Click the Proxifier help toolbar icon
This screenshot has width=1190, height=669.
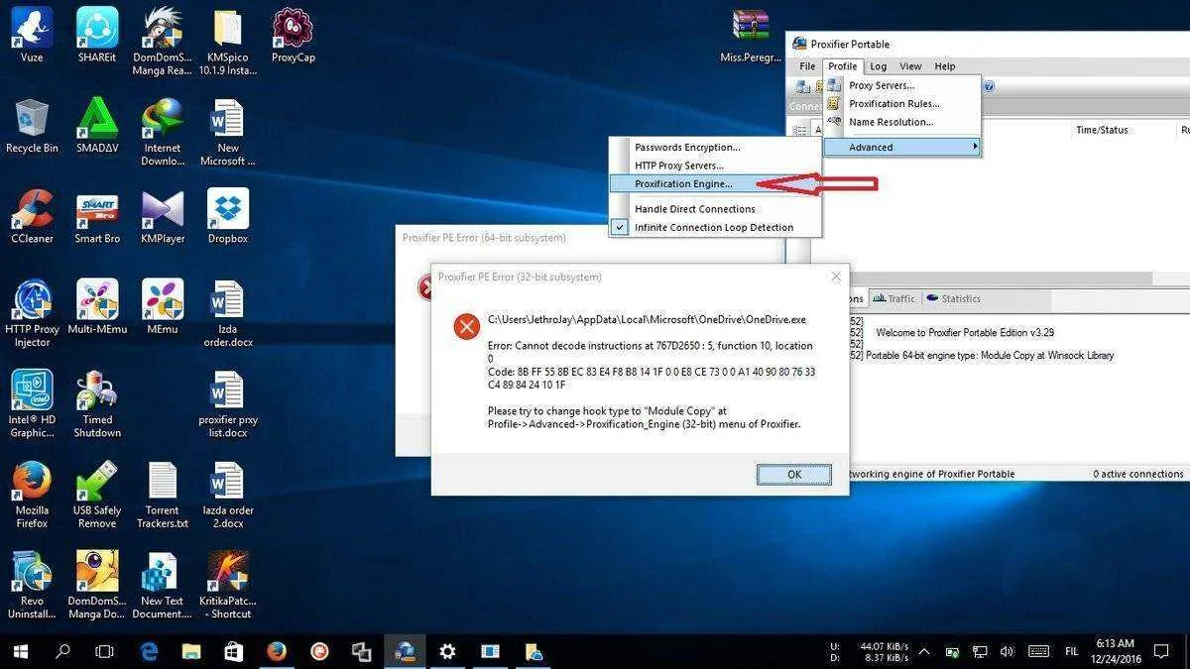click(x=989, y=86)
